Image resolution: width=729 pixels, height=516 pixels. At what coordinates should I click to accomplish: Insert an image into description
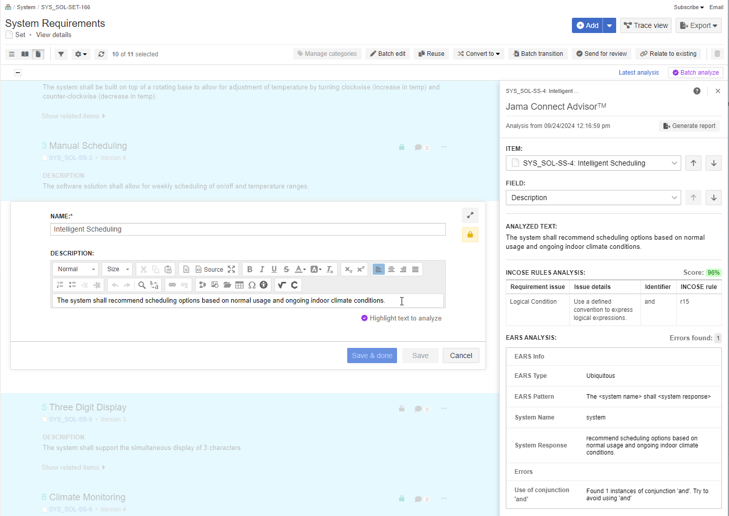[215, 285]
